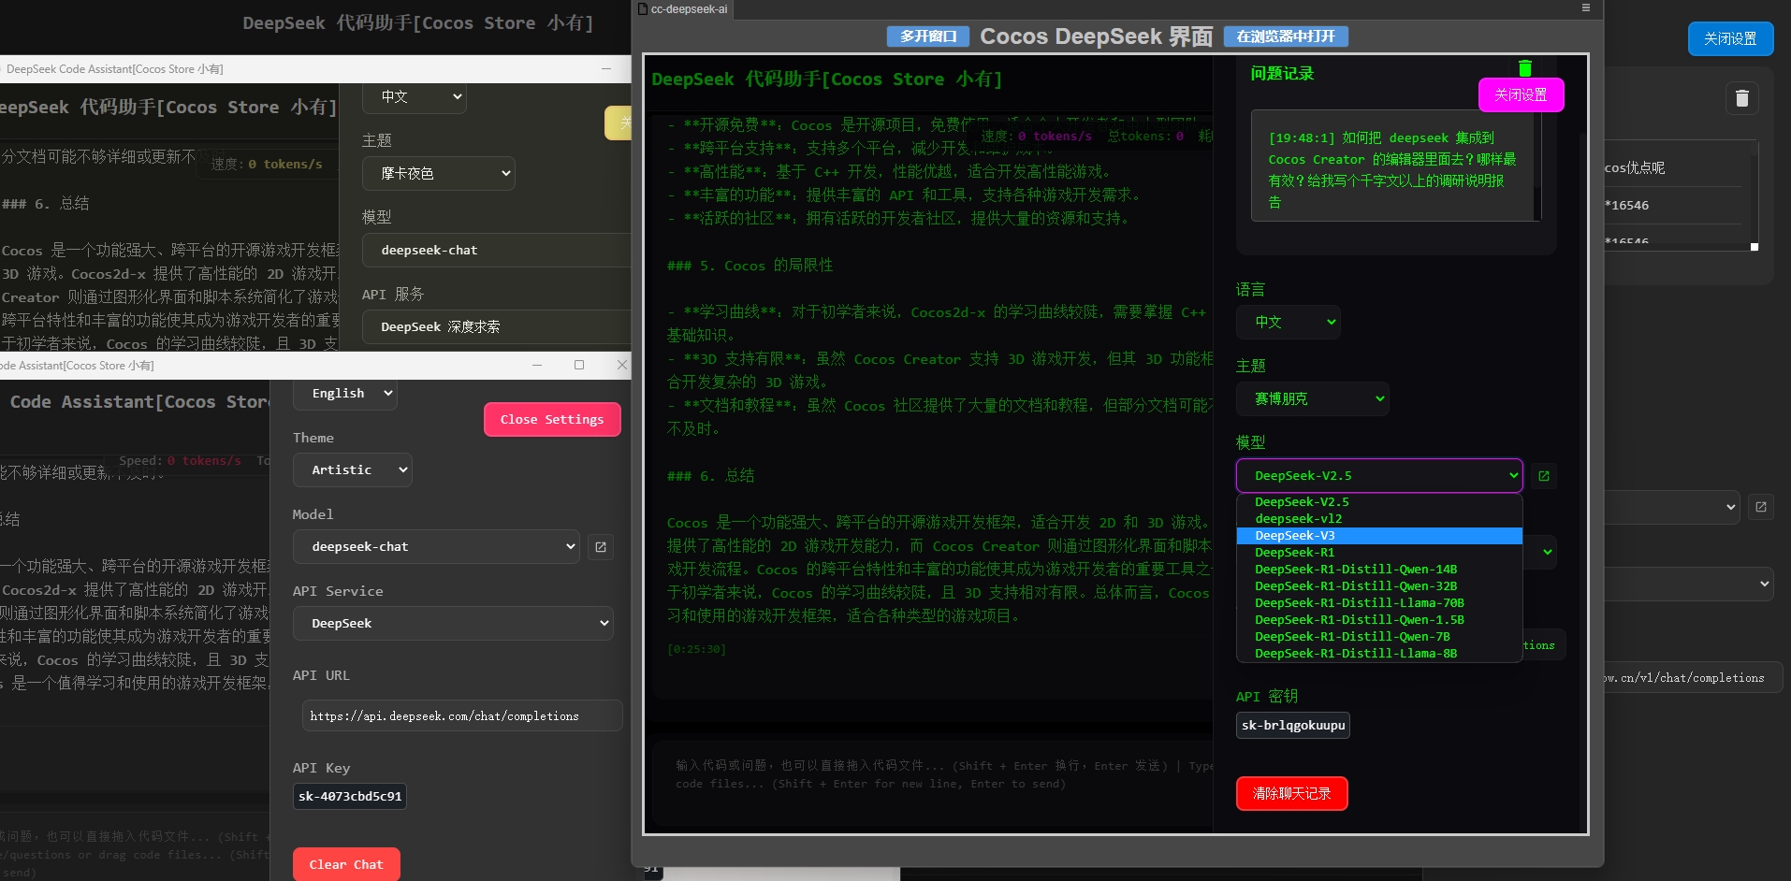The height and width of the screenshot is (881, 1791).
Task: Choose DeepSeek-R1-Distill-Llama-70B option
Action: point(1379,603)
